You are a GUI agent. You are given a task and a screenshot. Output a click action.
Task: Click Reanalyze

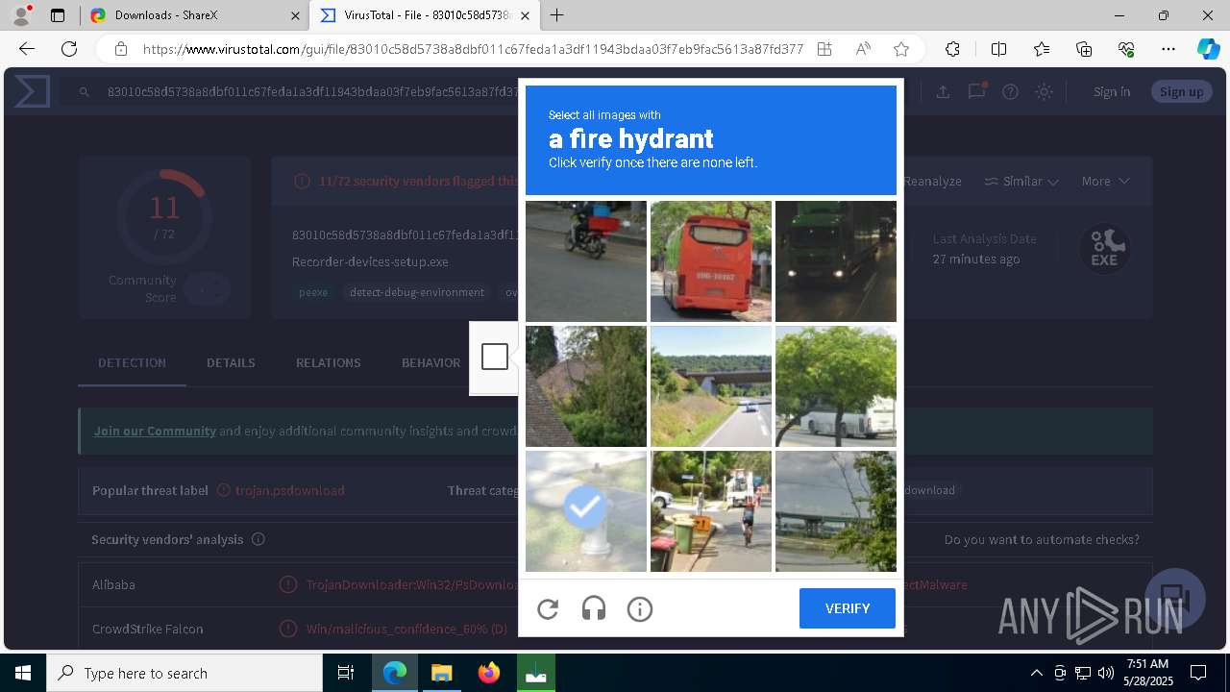coord(931,181)
